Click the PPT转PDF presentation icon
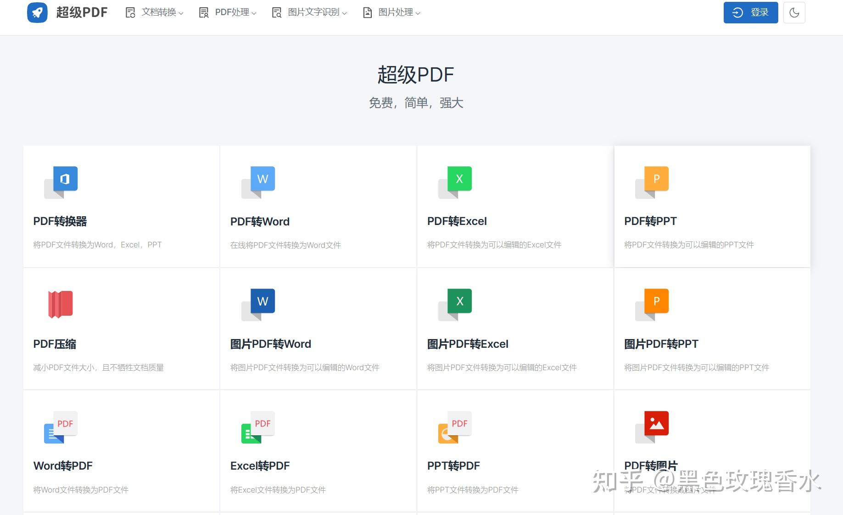Viewport: 843px width, 515px height. pyautogui.click(x=455, y=427)
